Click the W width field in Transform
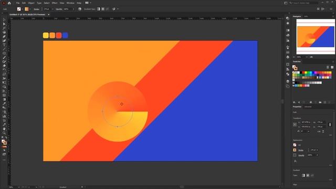Viewport: 336px width, 189px height. tap(321, 122)
